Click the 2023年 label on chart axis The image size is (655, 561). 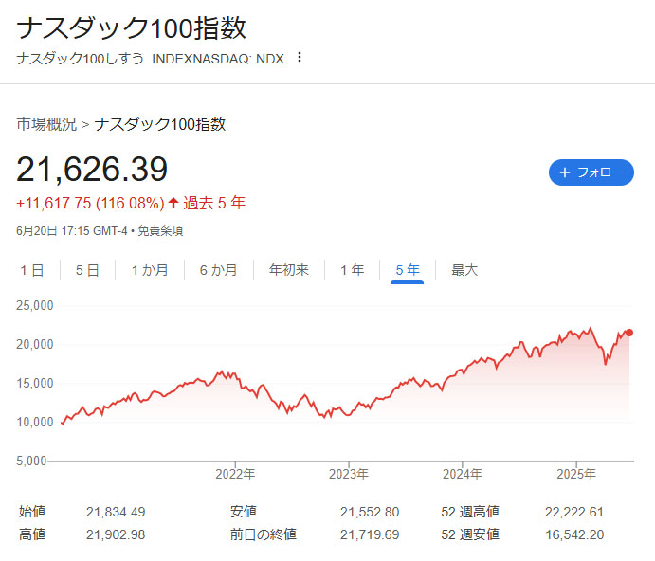click(349, 474)
